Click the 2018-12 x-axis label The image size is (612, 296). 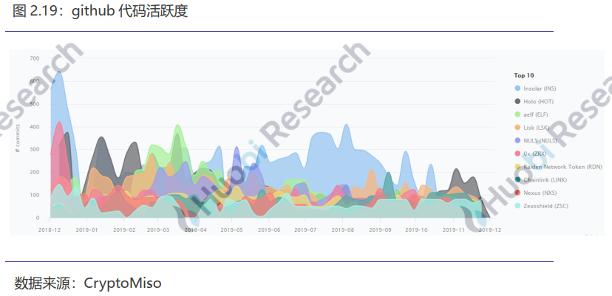48,230
